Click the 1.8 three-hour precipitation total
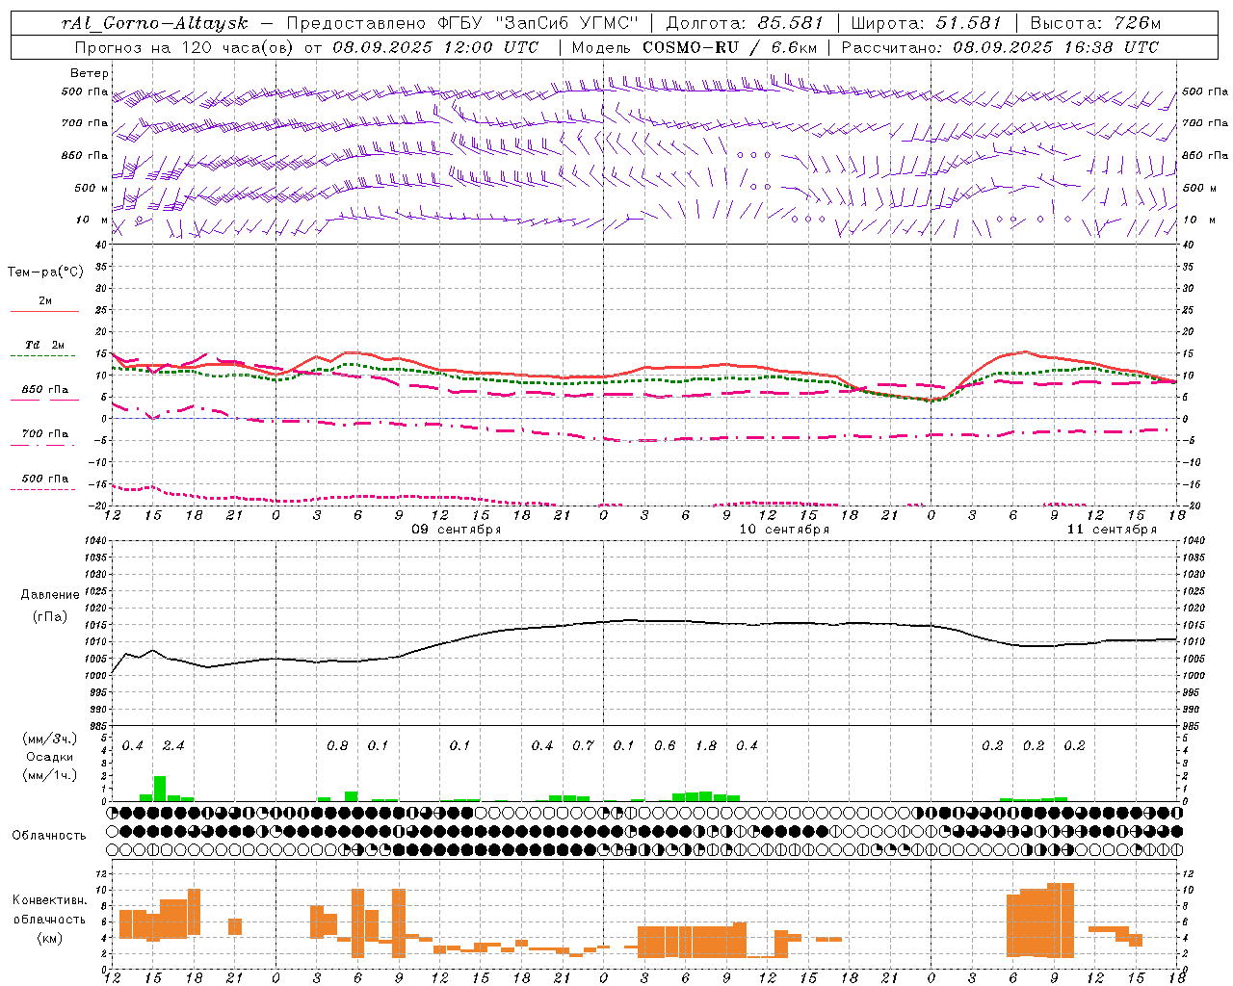 click(706, 746)
